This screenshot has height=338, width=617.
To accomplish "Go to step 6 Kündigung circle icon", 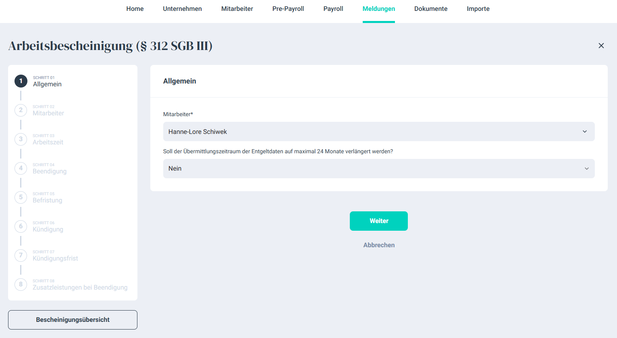I will (21, 226).
